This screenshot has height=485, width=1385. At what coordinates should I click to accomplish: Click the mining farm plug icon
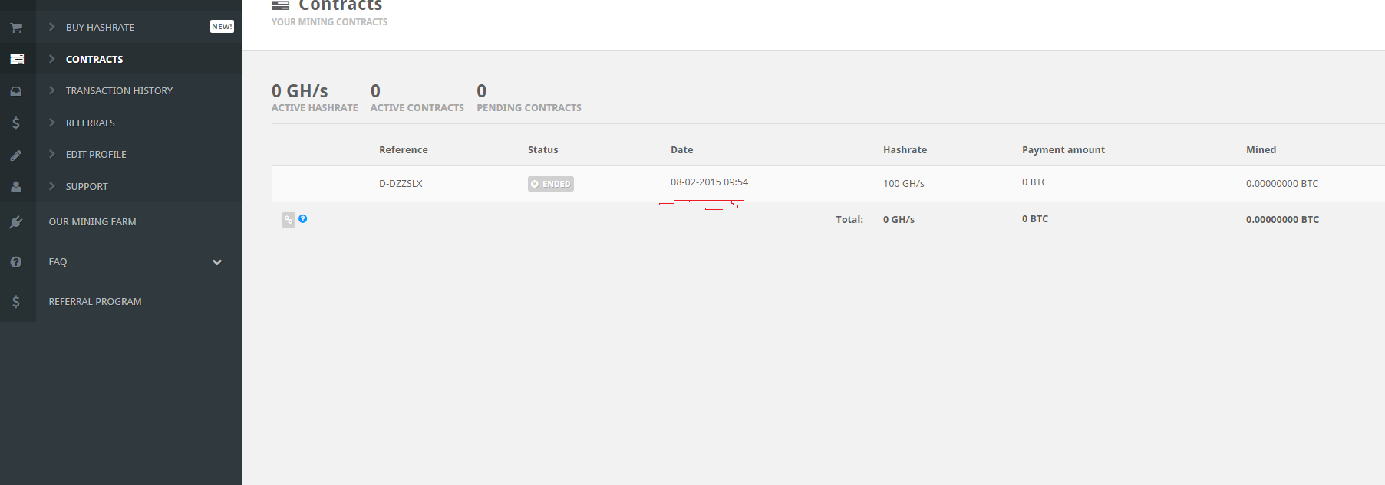pos(16,222)
